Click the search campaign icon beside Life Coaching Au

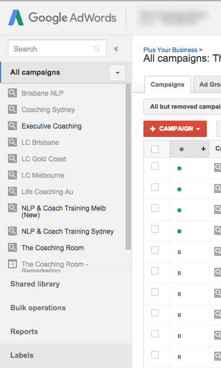click(x=12, y=191)
